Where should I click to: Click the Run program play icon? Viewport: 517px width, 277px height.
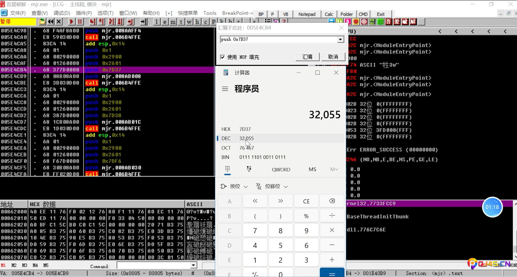[71, 22]
